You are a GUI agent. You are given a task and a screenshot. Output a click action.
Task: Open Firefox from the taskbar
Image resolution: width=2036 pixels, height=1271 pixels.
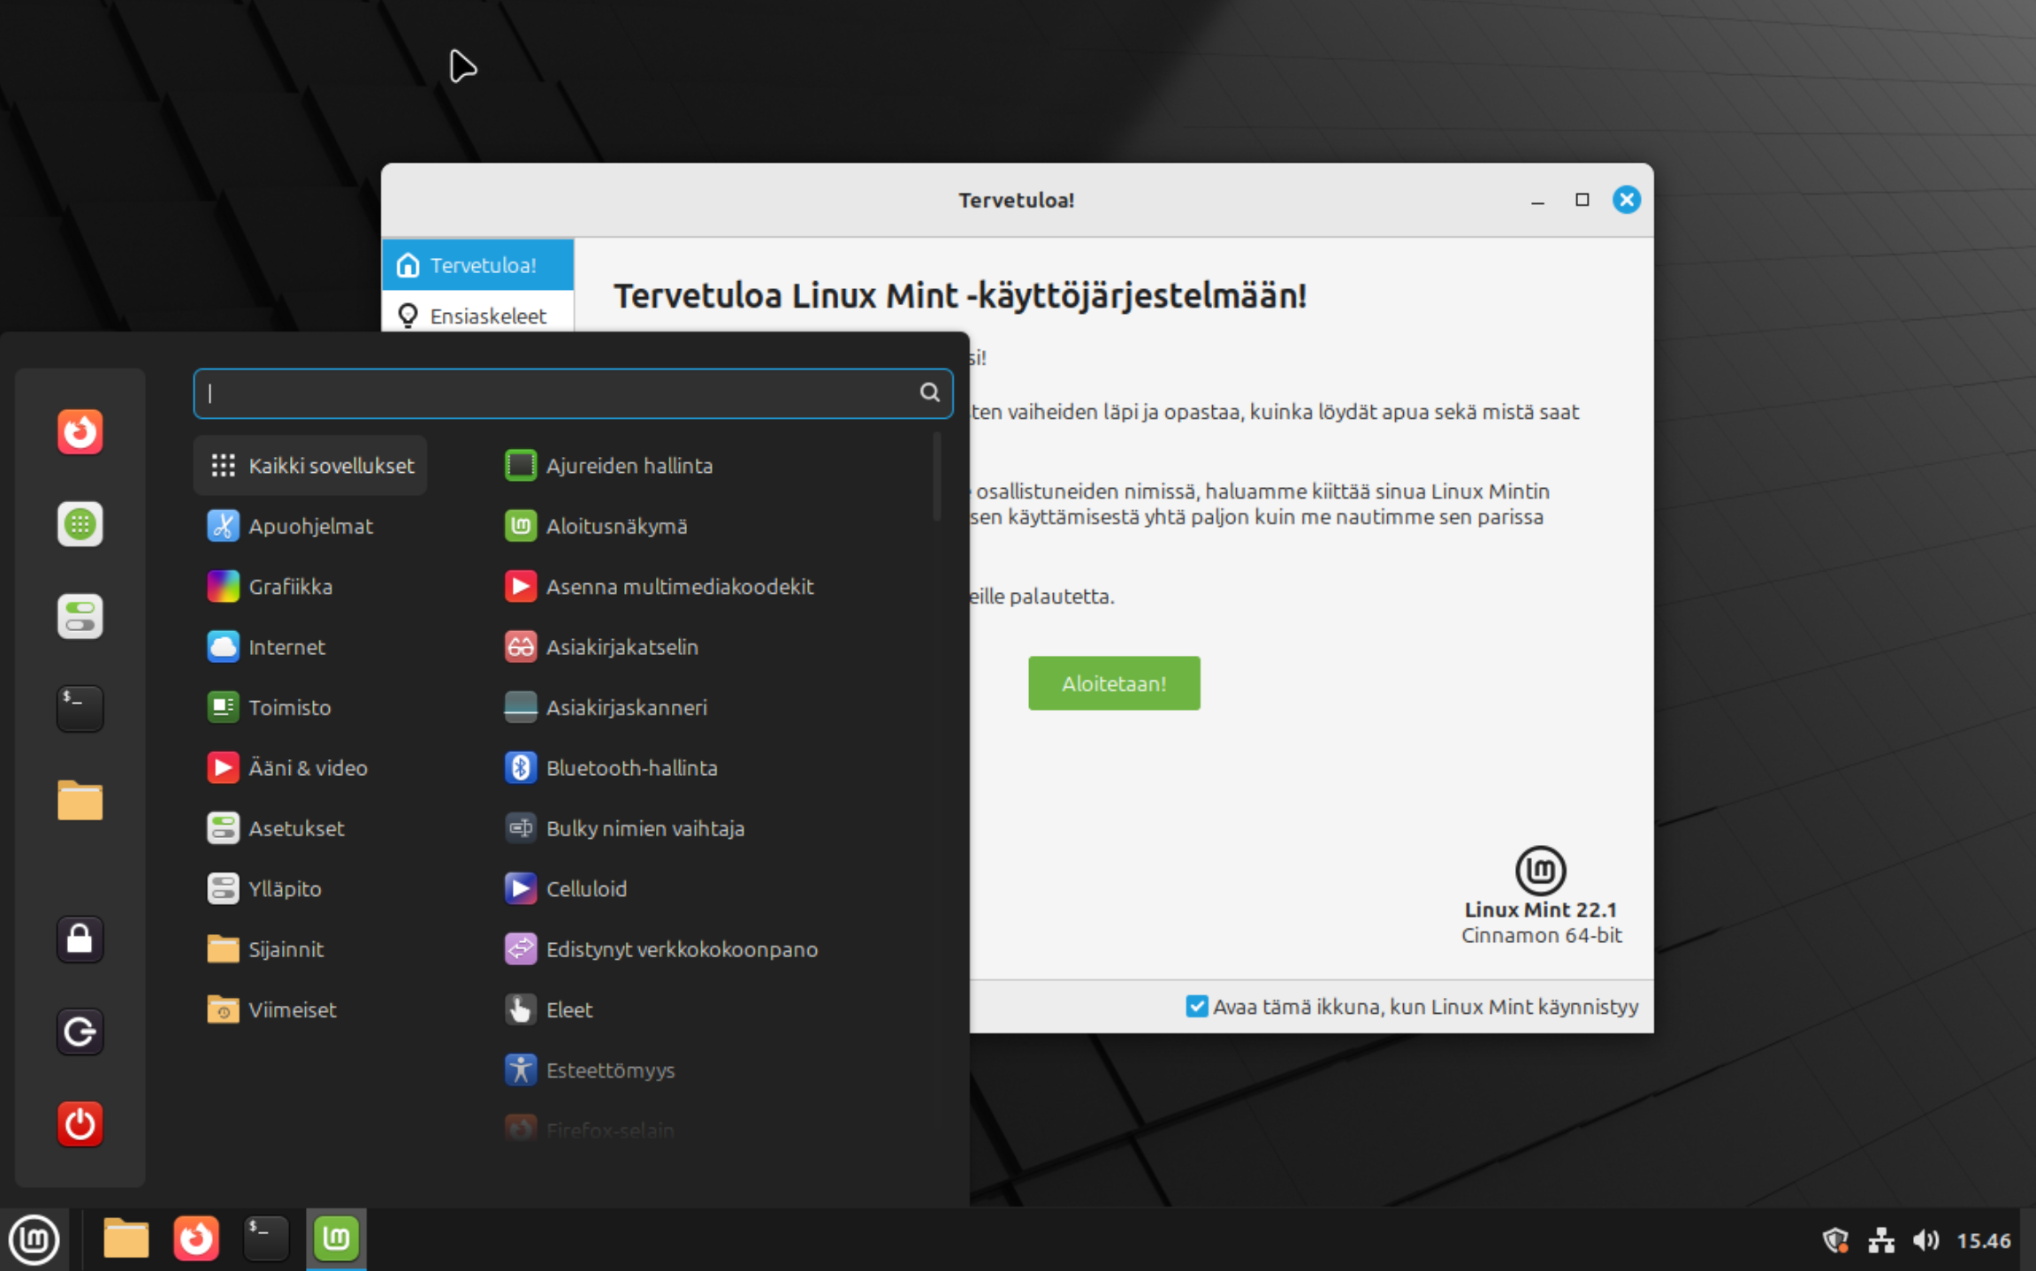195,1238
